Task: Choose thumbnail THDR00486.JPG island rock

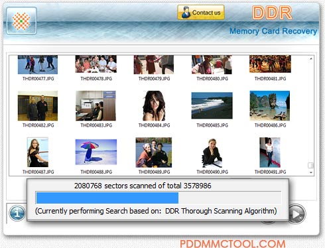Action: point(270,106)
